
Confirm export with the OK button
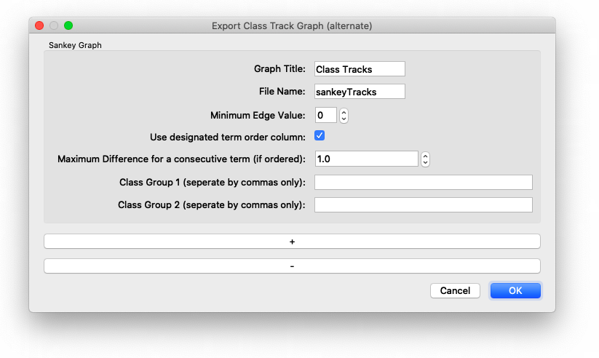[x=515, y=291]
